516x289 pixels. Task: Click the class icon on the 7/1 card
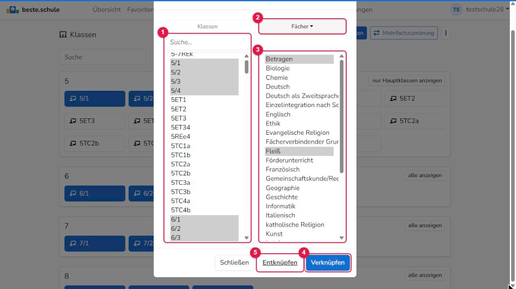point(73,243)
